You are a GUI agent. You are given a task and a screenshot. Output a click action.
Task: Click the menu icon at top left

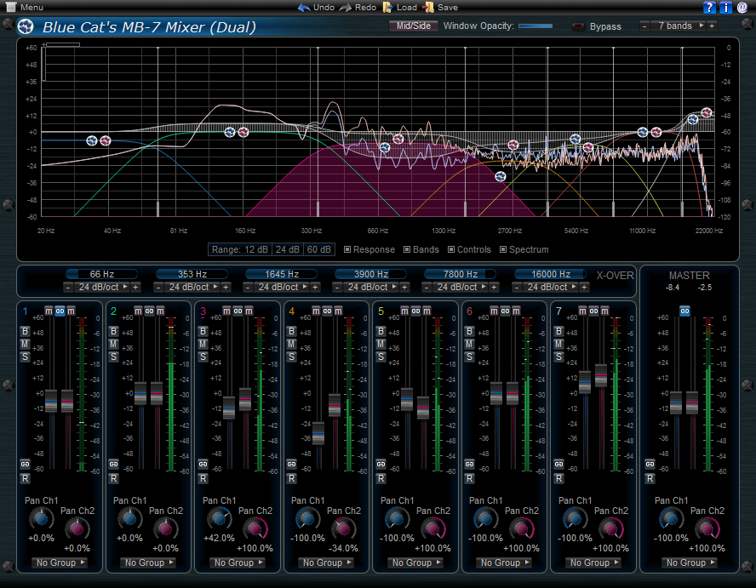(10, 7)
